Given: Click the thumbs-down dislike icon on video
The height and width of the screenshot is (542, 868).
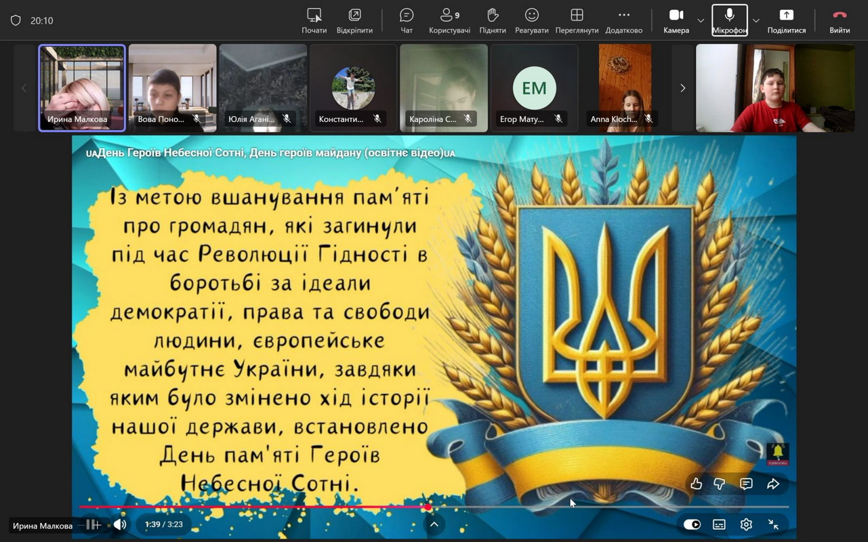Looking at the screenshot, I should pyautogui.click(x=720, y=484).
